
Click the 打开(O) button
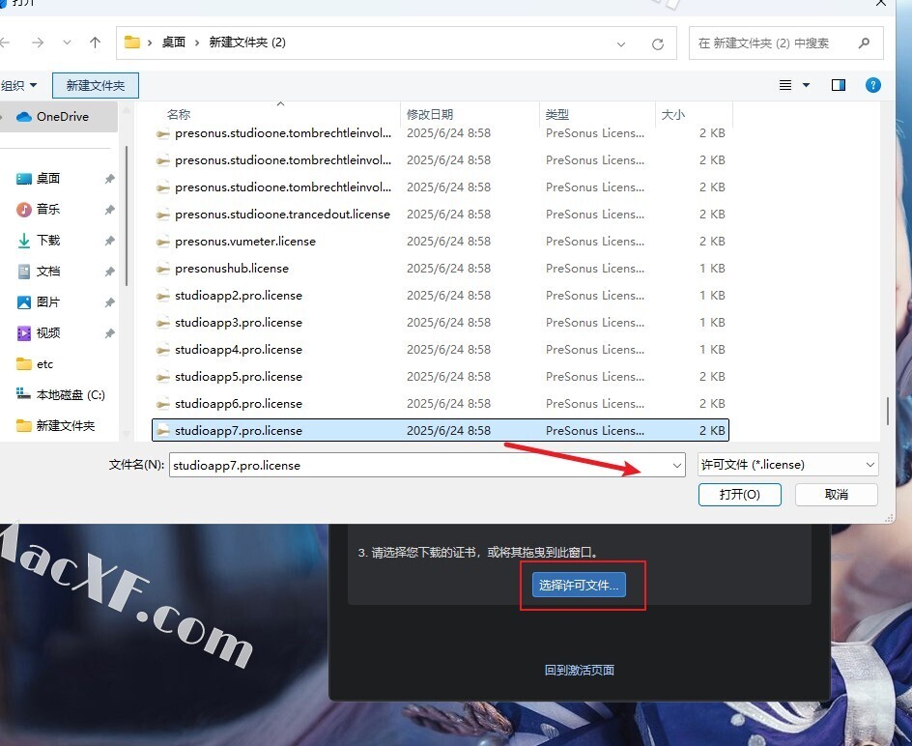click(x=740, y=495)
